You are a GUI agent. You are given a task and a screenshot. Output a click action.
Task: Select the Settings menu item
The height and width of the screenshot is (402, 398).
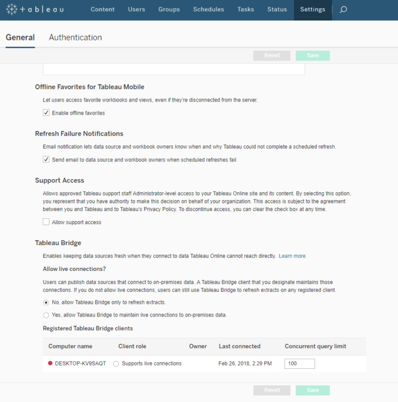[x=312, y=10]
